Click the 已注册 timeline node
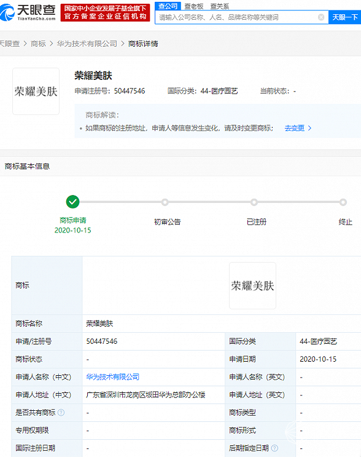 [x=254, y=202]
